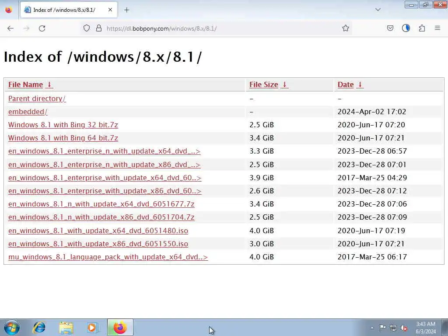Click the 3.0 GiB file size cell
448x336 pixels.
(262, 244)
